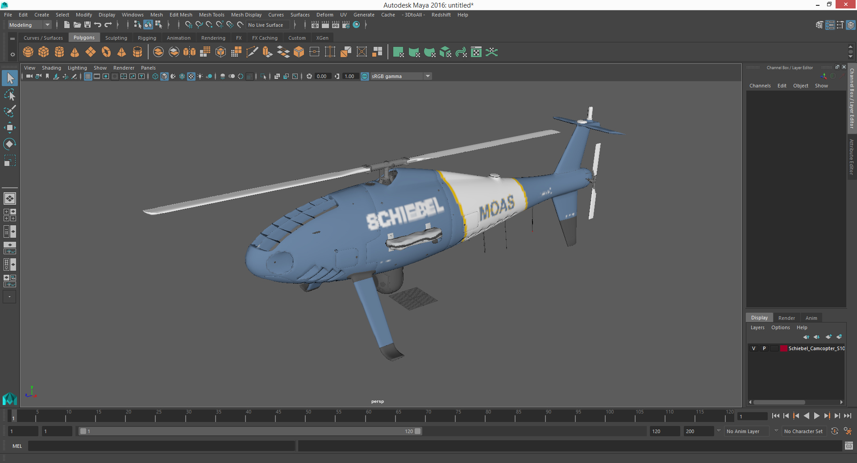Click the Open Scene folder icon
The height and width of the screenshot is (463, 857).
coord(77,25)
